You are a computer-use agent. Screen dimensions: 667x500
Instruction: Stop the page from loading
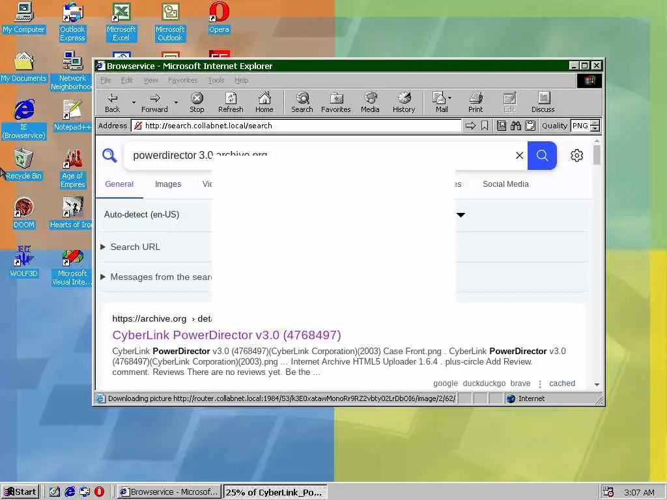pyautogui.click(x=197, y=103)
